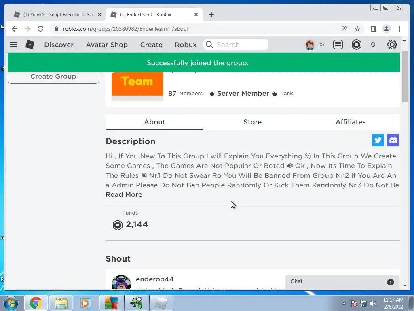
Task: Expand description with Read More
Action: tap(124, 194)
